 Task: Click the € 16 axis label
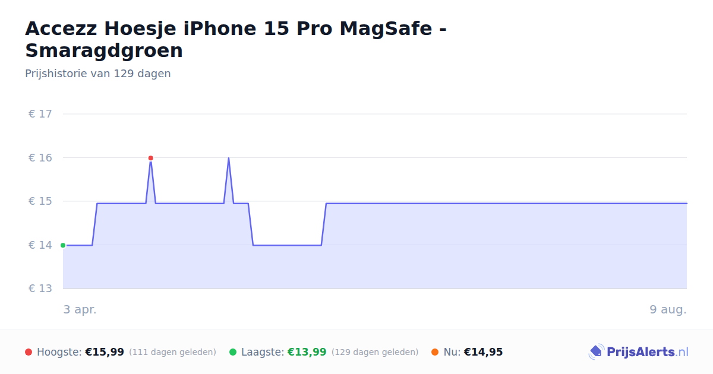pos(40,158)
